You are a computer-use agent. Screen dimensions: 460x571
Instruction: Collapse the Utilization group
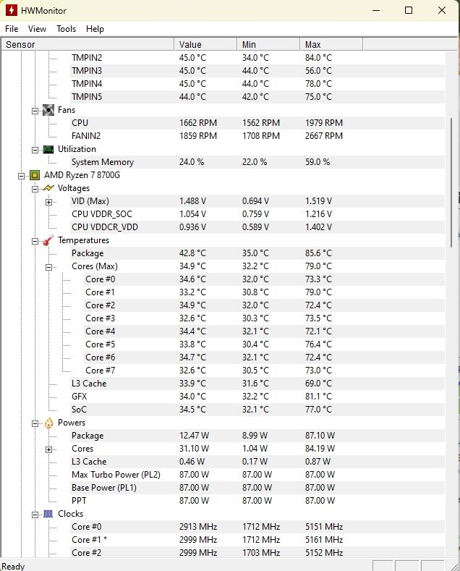pyautogui.click(x=35, y=150)
